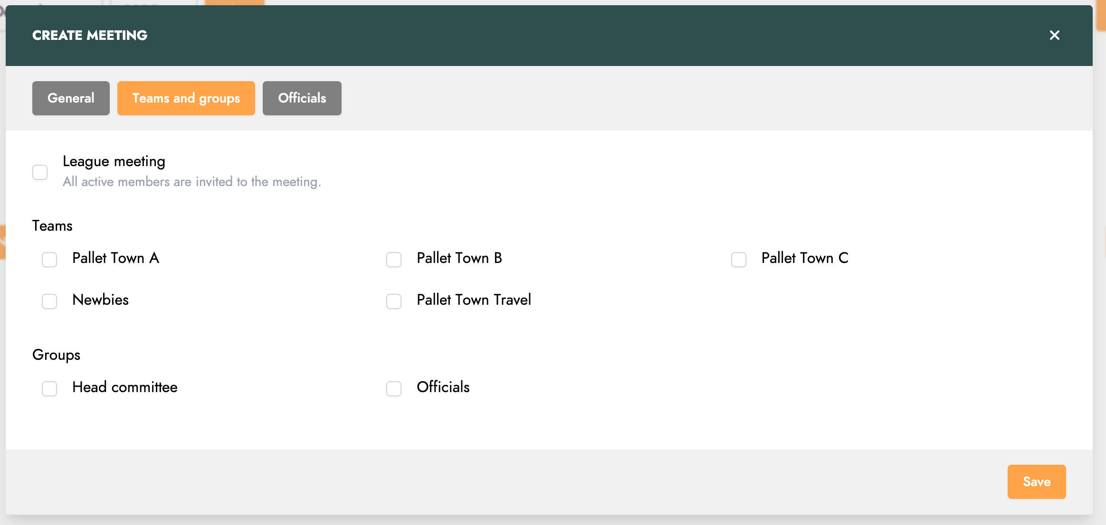Click the Officials group label text
Image resolution: width=1106 pixels, height=525 pixels.
[443, 387]
